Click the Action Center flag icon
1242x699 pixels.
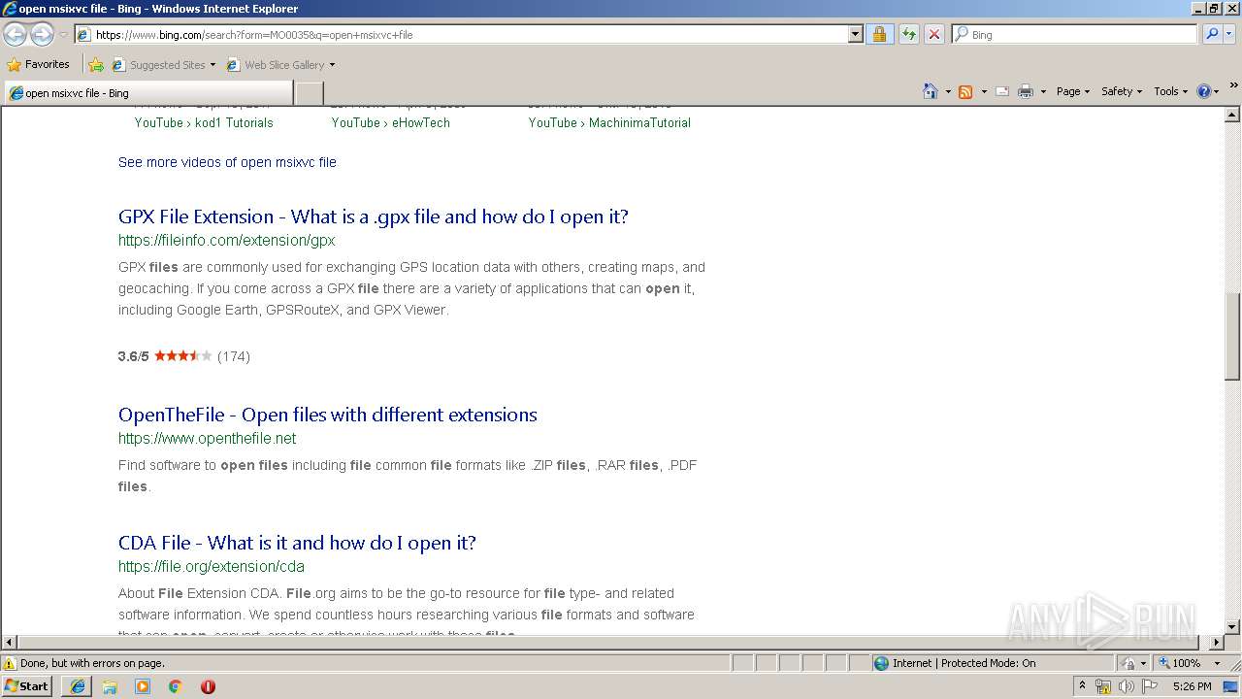pyautogui.click(x=1150, y=686)
